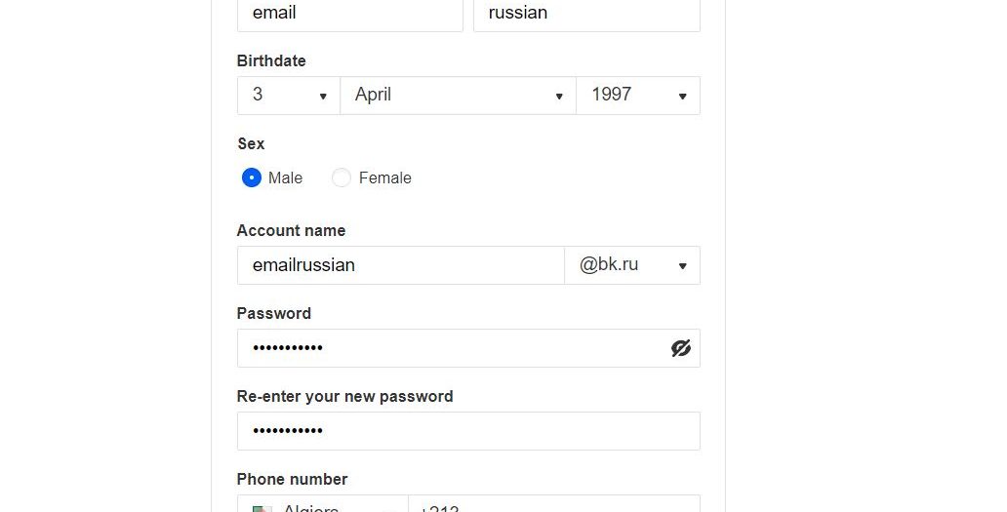This screenshot has width=1007, height=512.
Task: Open the April month dropdown
Action: pyautogui.click(x=458, y=95)
